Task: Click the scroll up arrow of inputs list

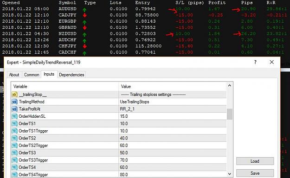Action: pyautogui.click(x=230, y=86)
